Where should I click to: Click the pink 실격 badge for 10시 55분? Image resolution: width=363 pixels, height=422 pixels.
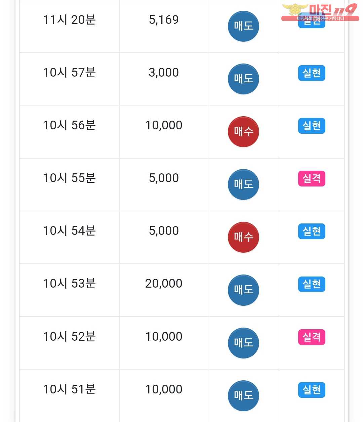pos(312,178)
